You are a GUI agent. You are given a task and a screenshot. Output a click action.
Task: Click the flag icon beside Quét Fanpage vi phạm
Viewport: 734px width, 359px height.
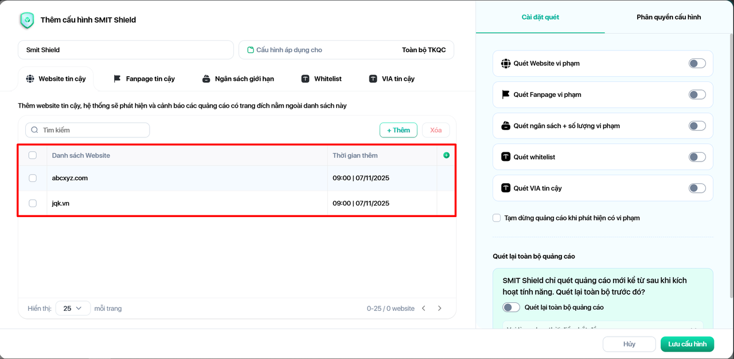click(505, 94)
